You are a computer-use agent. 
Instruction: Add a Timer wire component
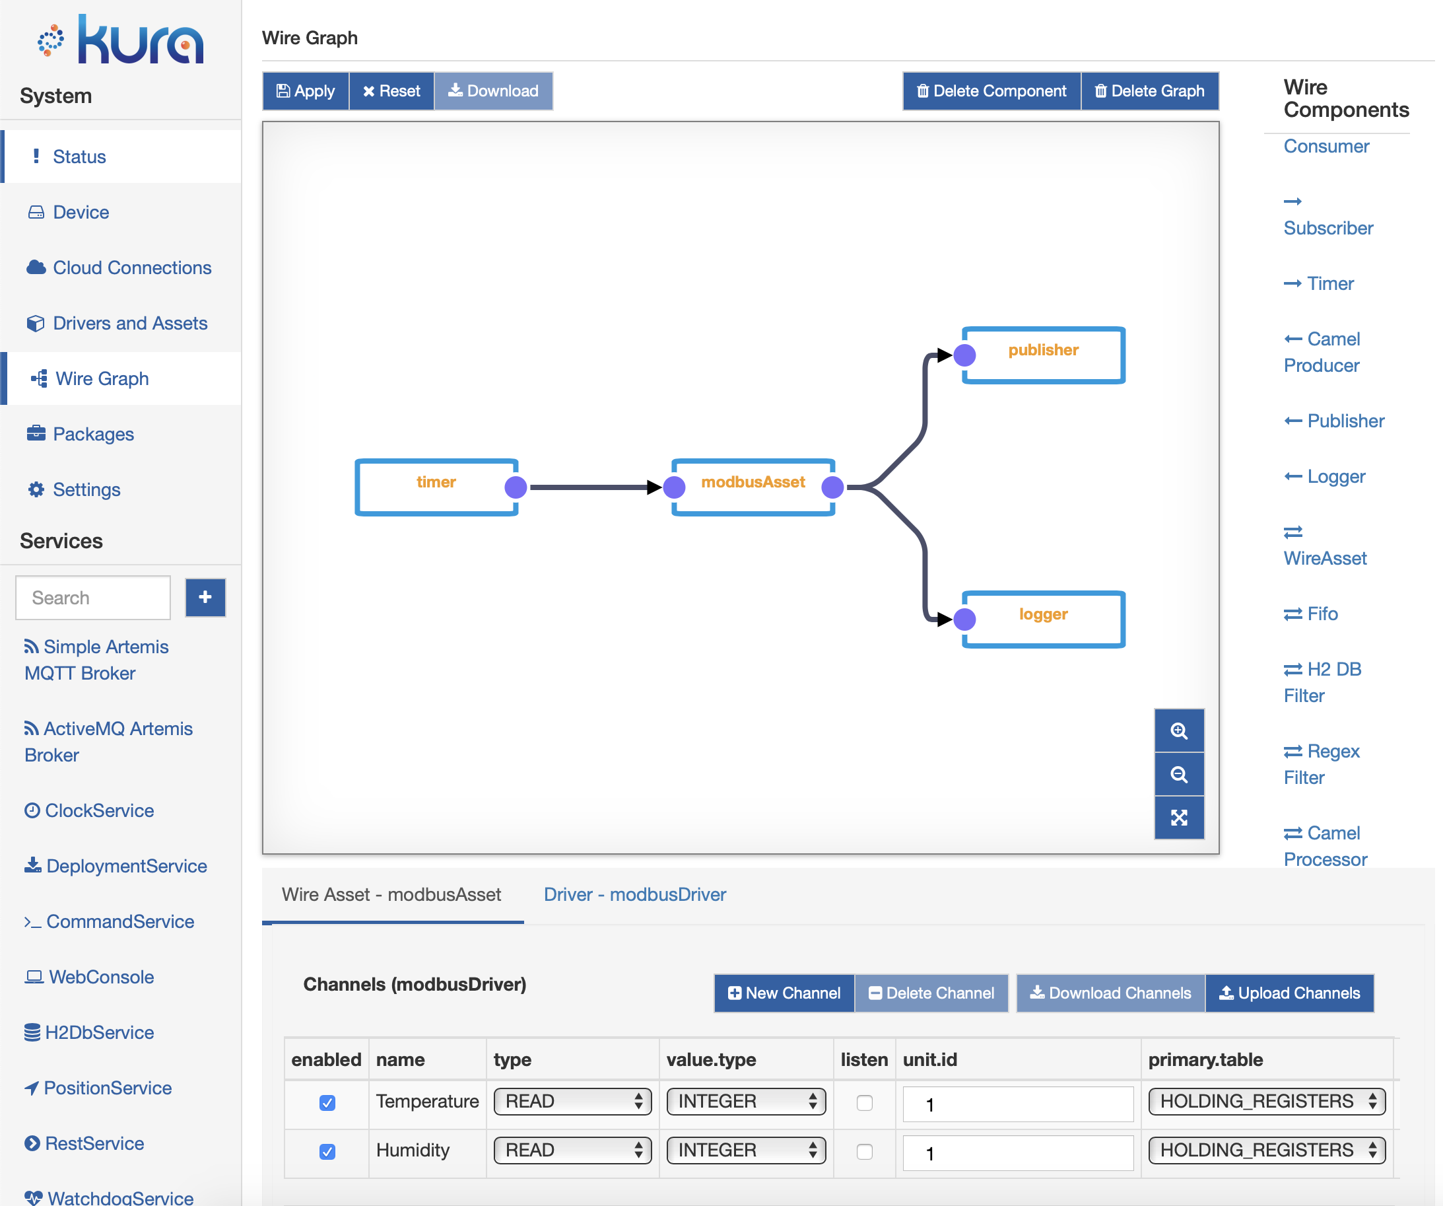1319,283
